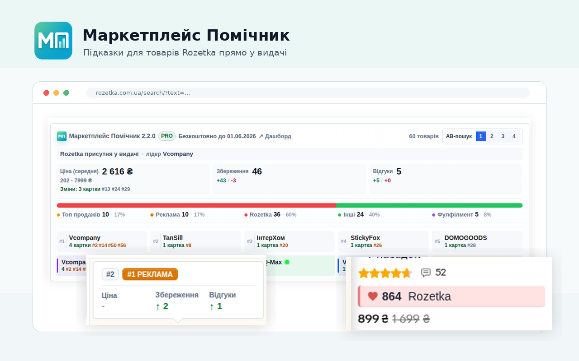Click the orange star rating row
Screen dimensions: 579x361
[x=385, y=273]
